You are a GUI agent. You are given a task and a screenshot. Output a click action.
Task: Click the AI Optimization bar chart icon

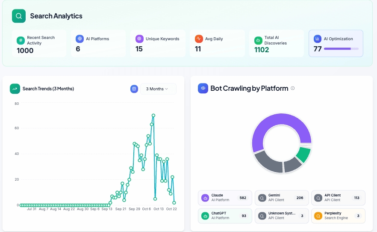coord(317,39)
